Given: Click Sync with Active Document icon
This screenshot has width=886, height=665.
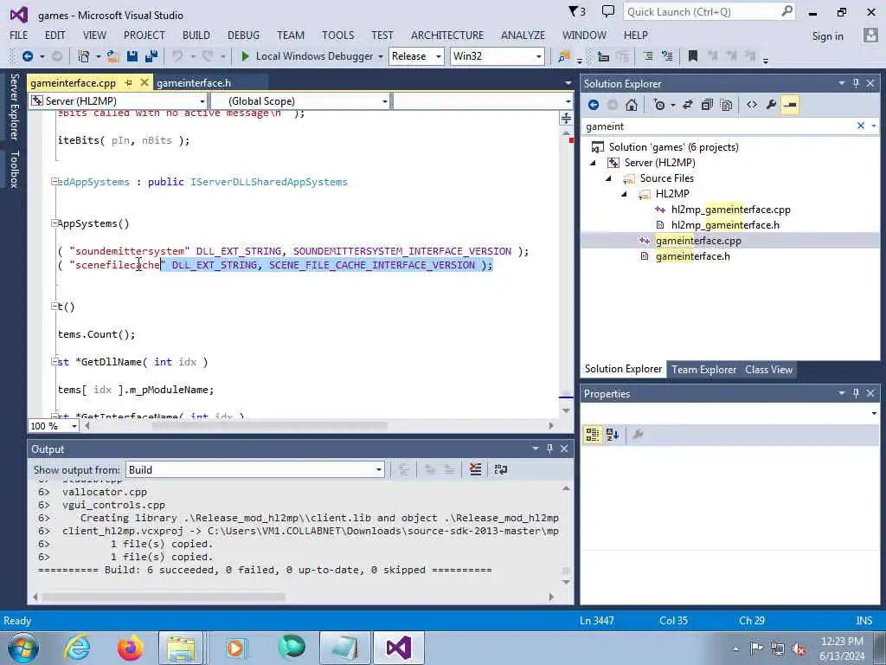Looking at the screenshot, I should 688,105.
